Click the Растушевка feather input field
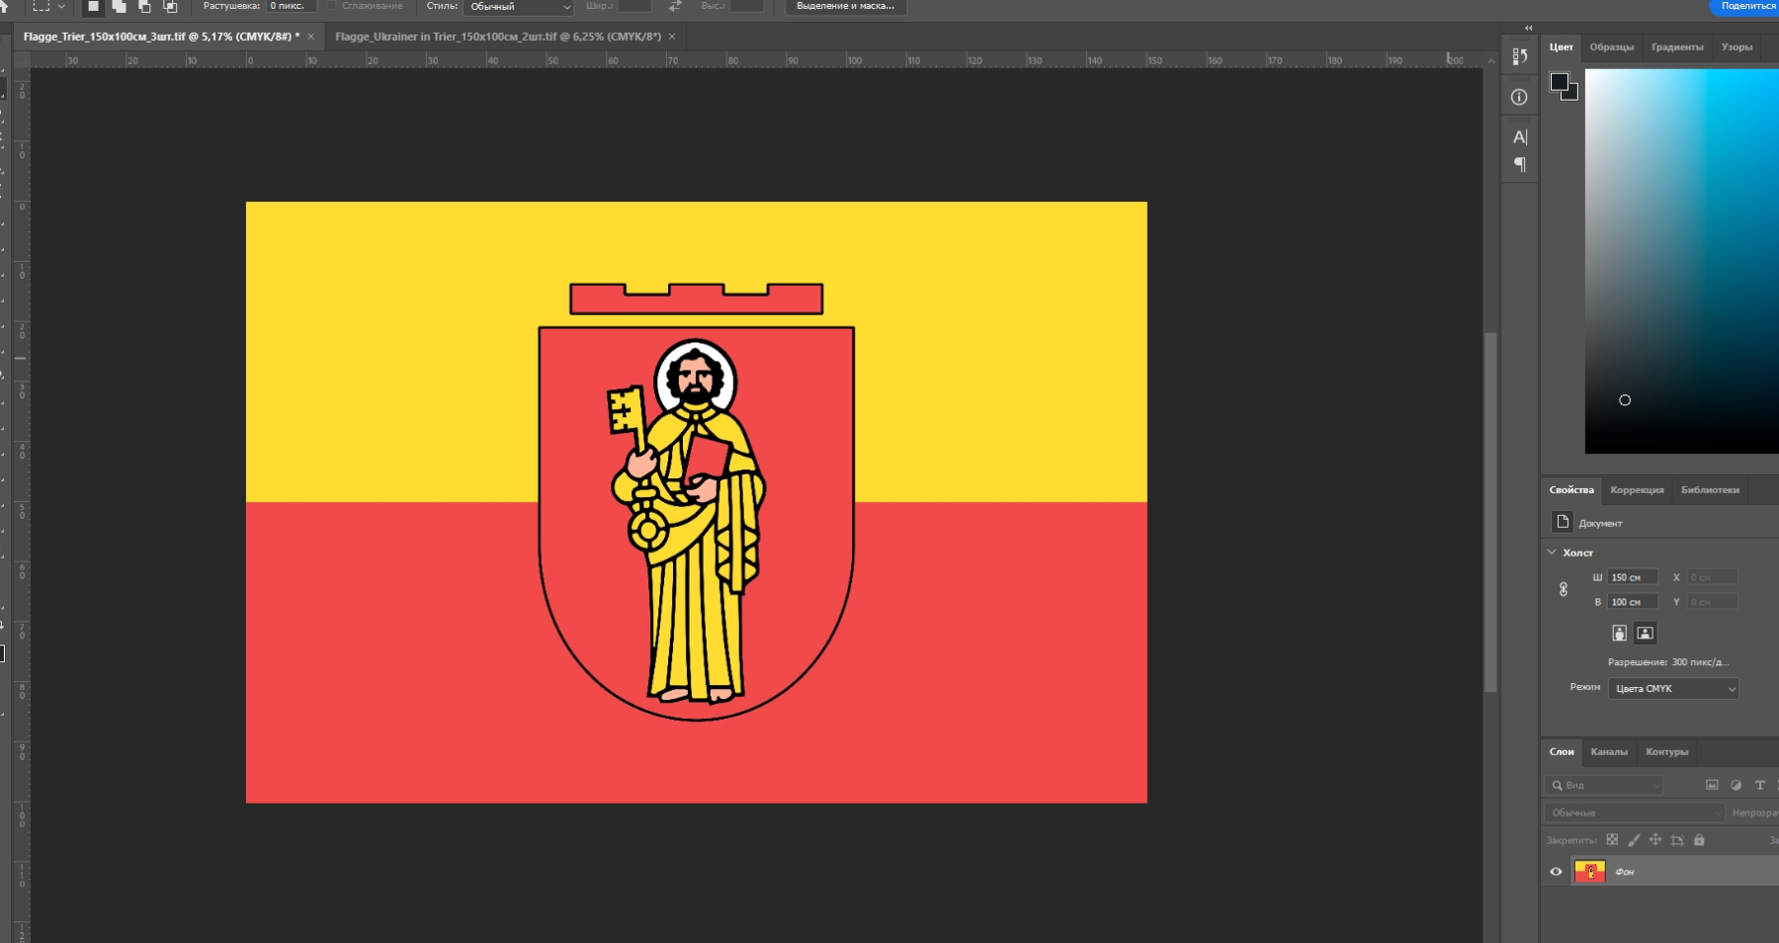This screenshot has width=1779, height=943. click(291, 6)
